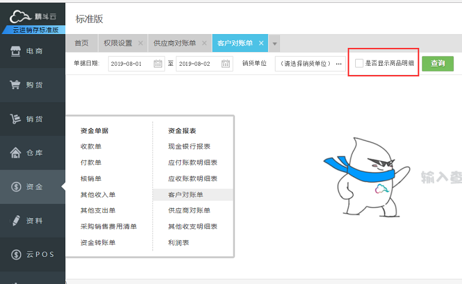Open the 仓库 warehouse house icon
The image size is (462, 284).
[16, 153]
